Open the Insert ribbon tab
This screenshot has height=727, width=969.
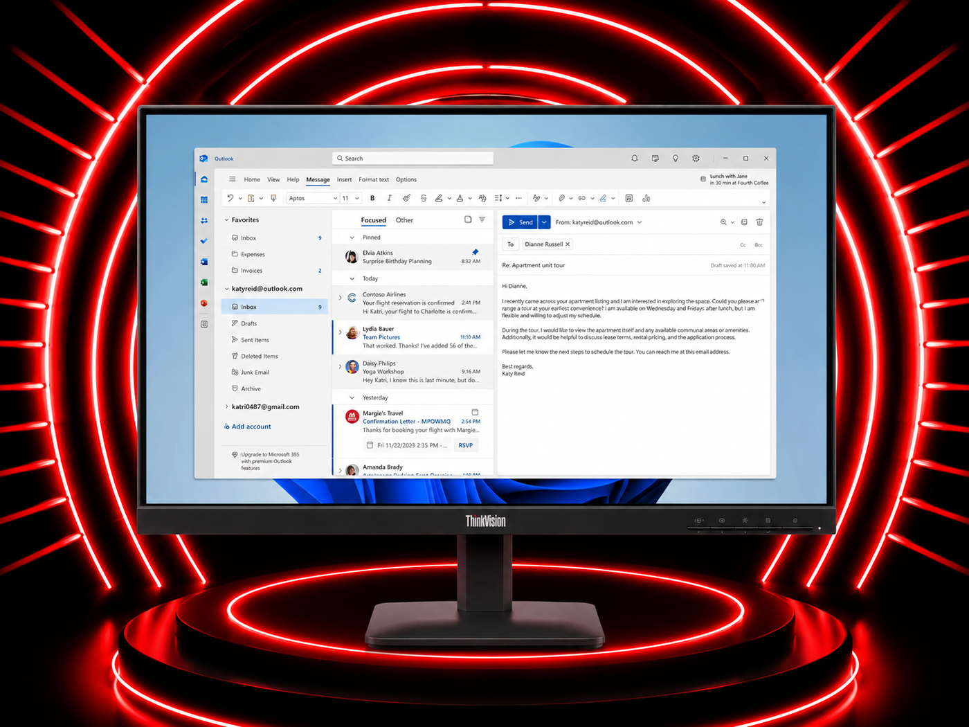pos(344,179)
